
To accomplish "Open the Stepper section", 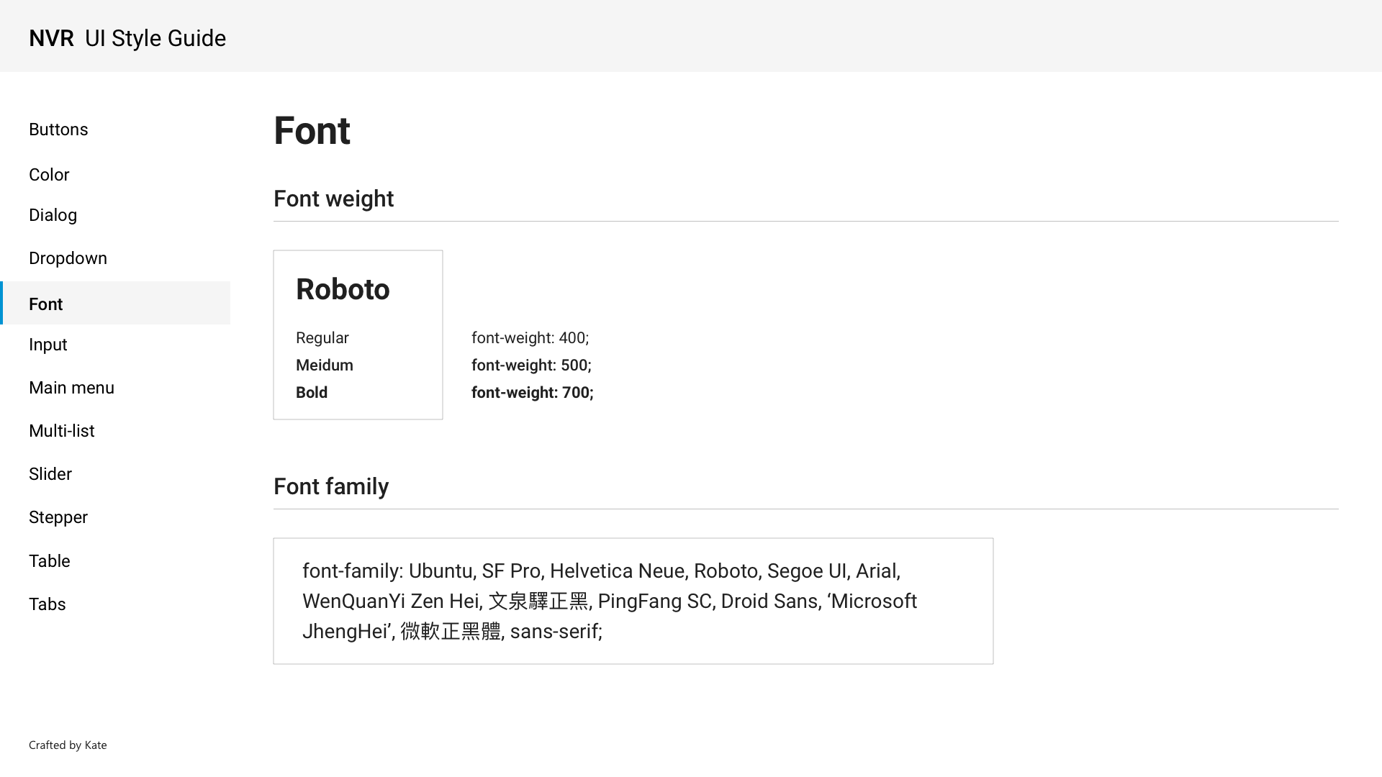I will pos(58,517).
